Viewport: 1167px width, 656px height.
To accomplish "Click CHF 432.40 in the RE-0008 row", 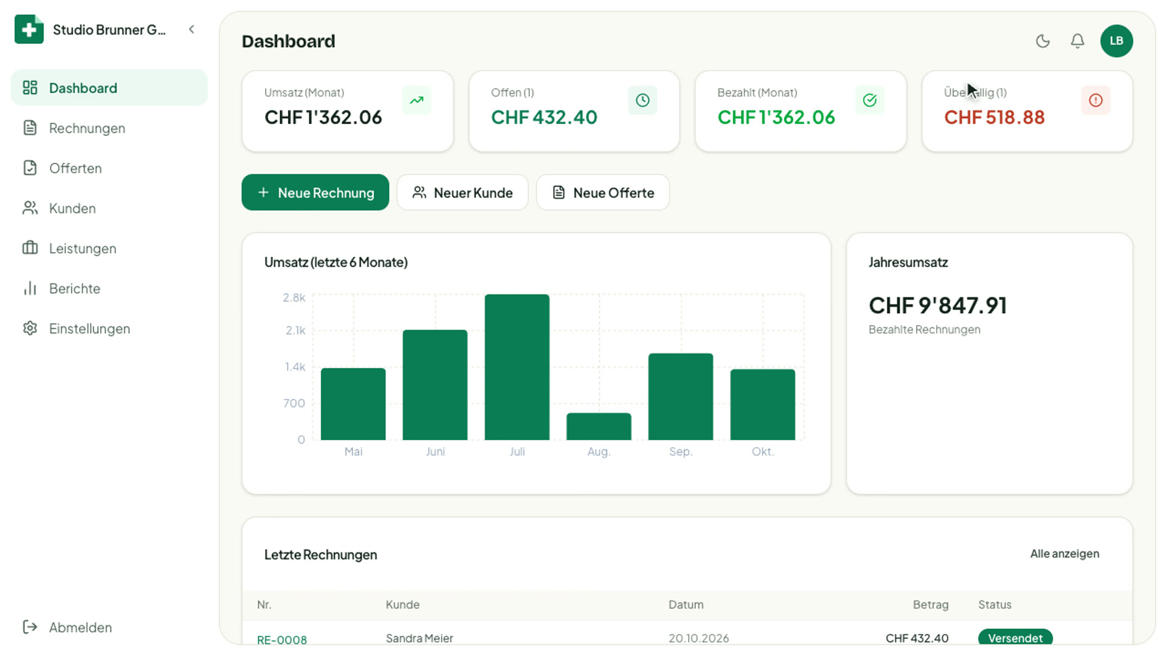I will [x=917, y=638].
